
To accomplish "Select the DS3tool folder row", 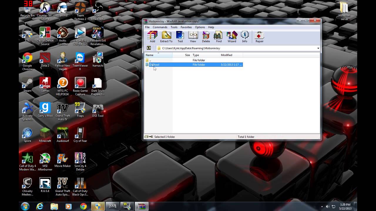I will coord(194,64).
